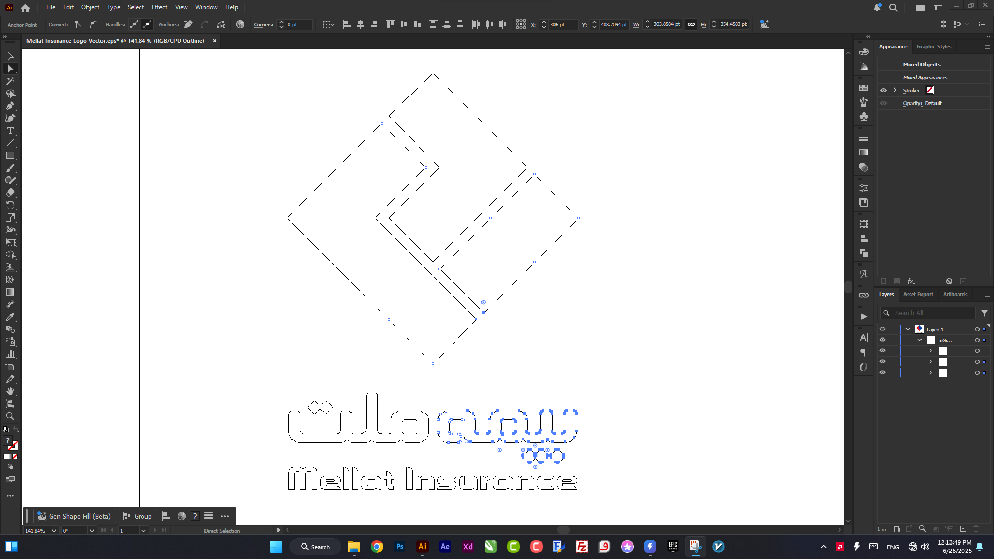The width and height of the screenshot is (994, 559).
Task: Open Appearance panel flyout menu
Action: 987,47
